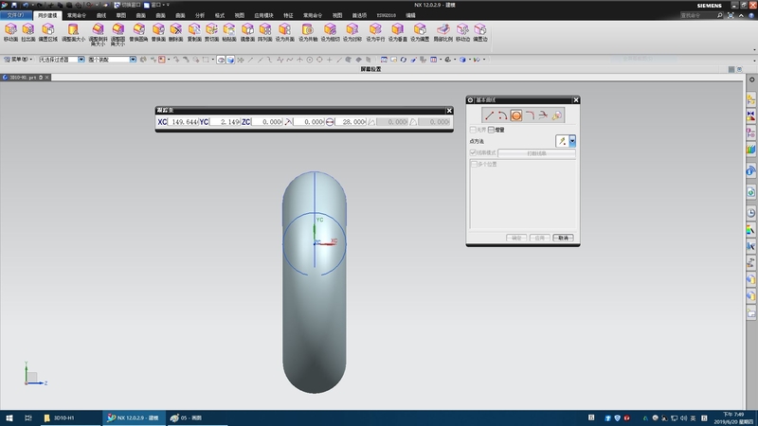Toggle the 增量 (Increment) checkbox
758x426 pixels.
(x=491, y=130)
